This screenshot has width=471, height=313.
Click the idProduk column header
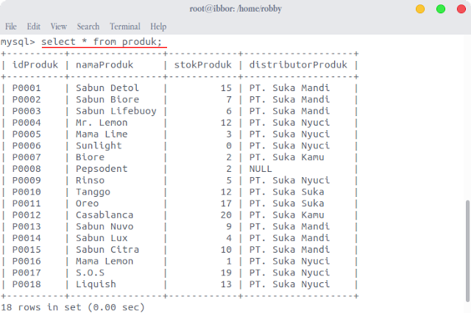point(35,65)
